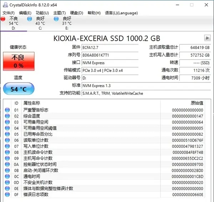
Task: Open the 语言(L)(Language) menu
Action: pos(121,13)
